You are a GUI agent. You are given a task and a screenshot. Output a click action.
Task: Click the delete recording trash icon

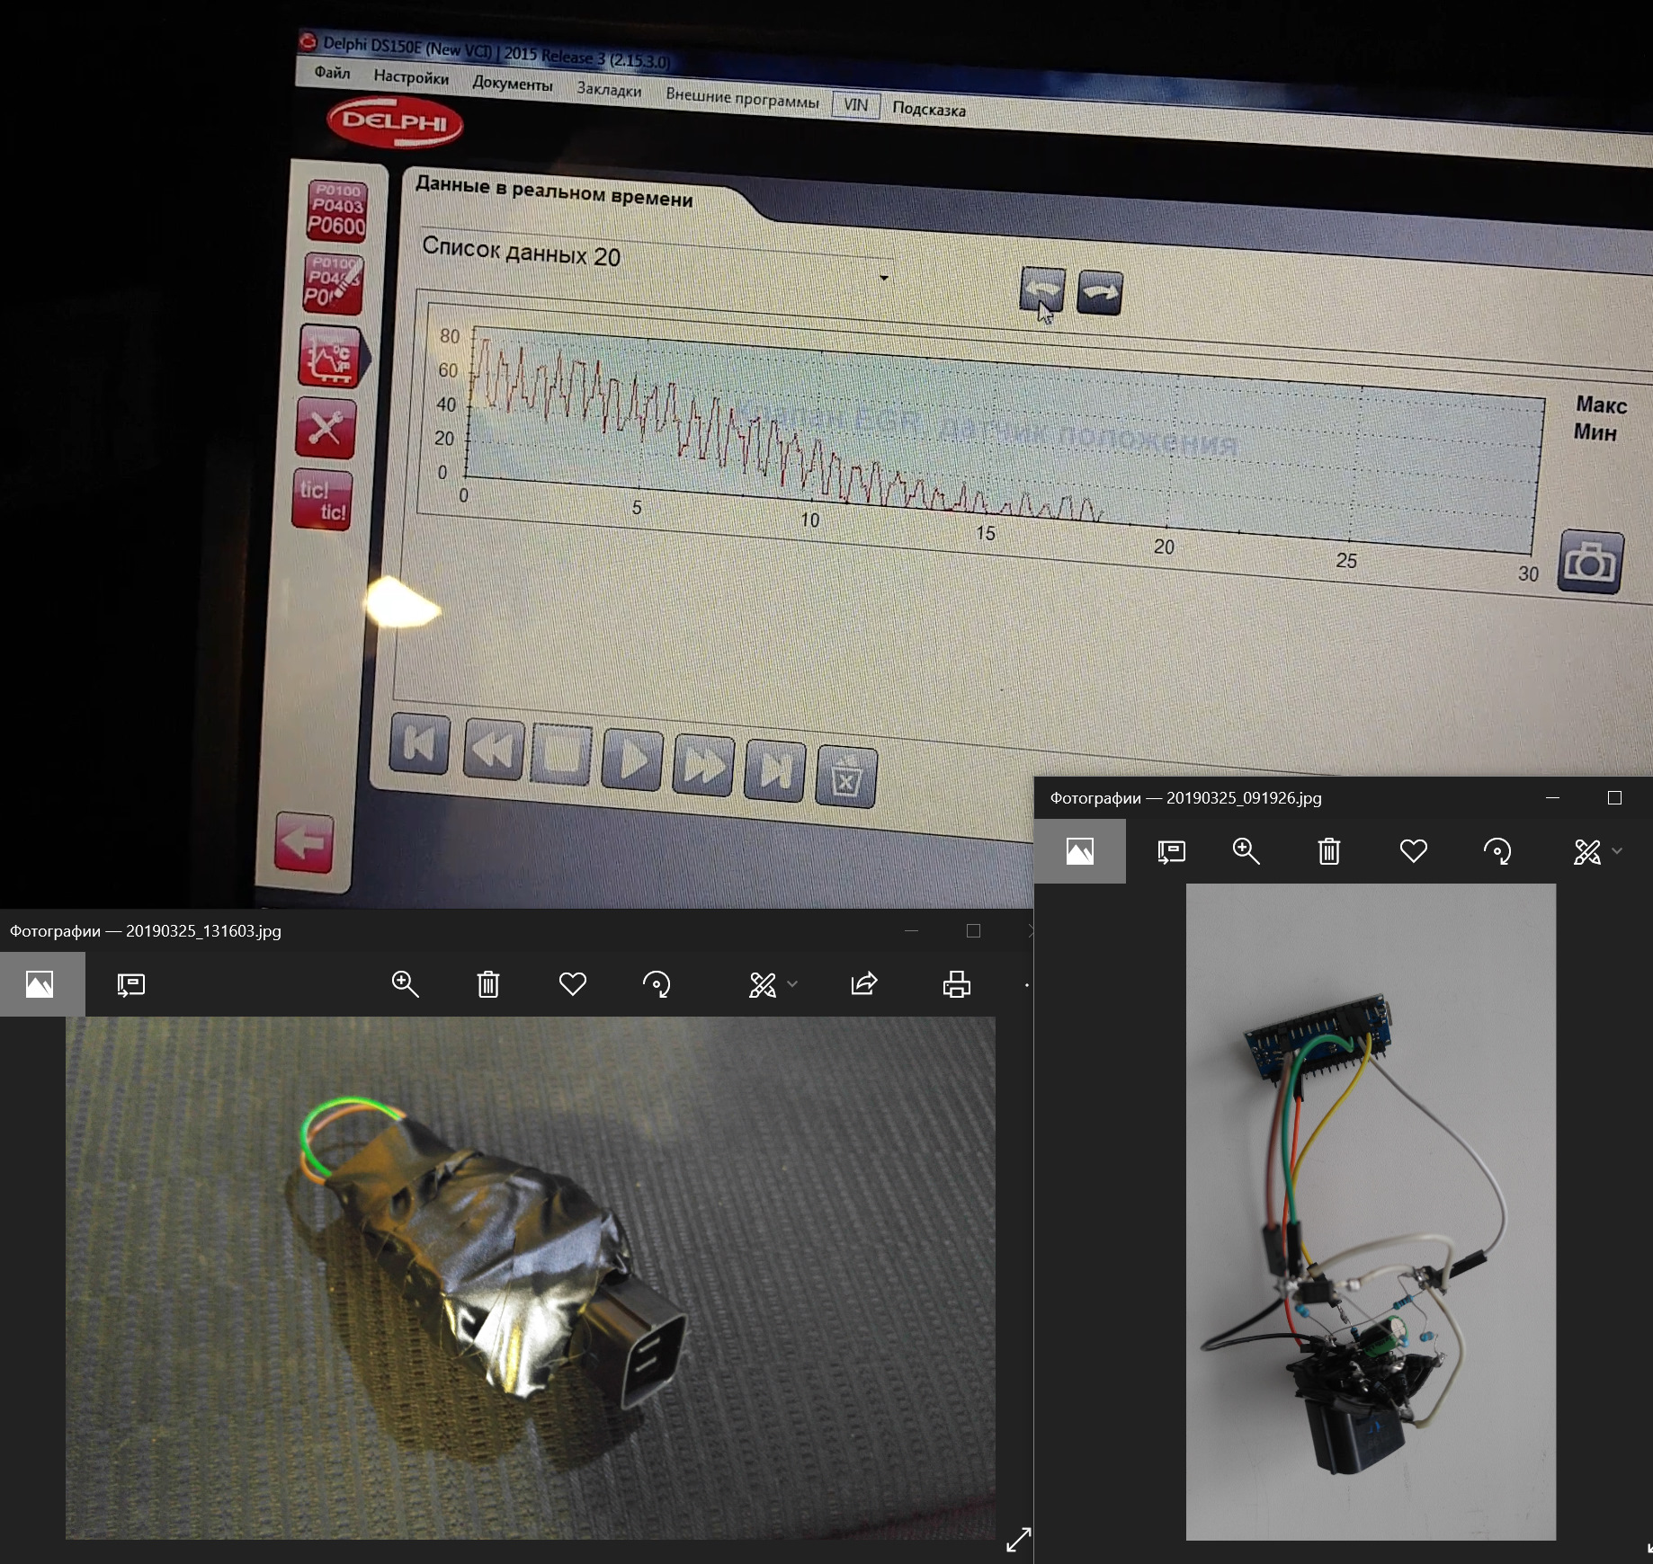[x=845, y=777]
